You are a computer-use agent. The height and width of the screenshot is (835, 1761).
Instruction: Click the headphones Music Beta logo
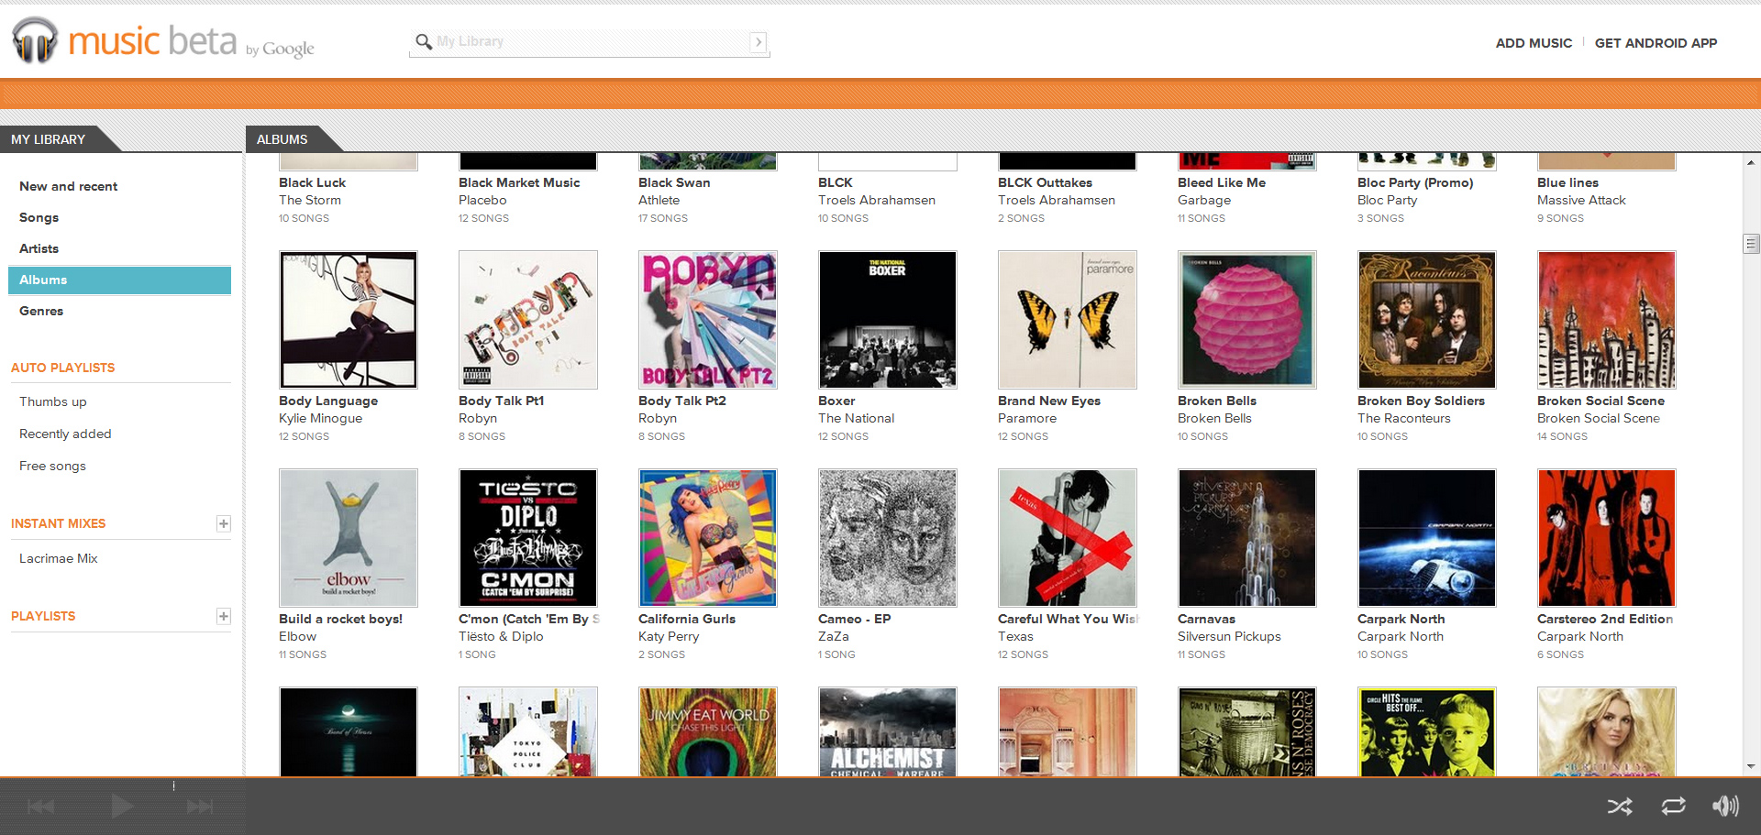click(35, 40)
